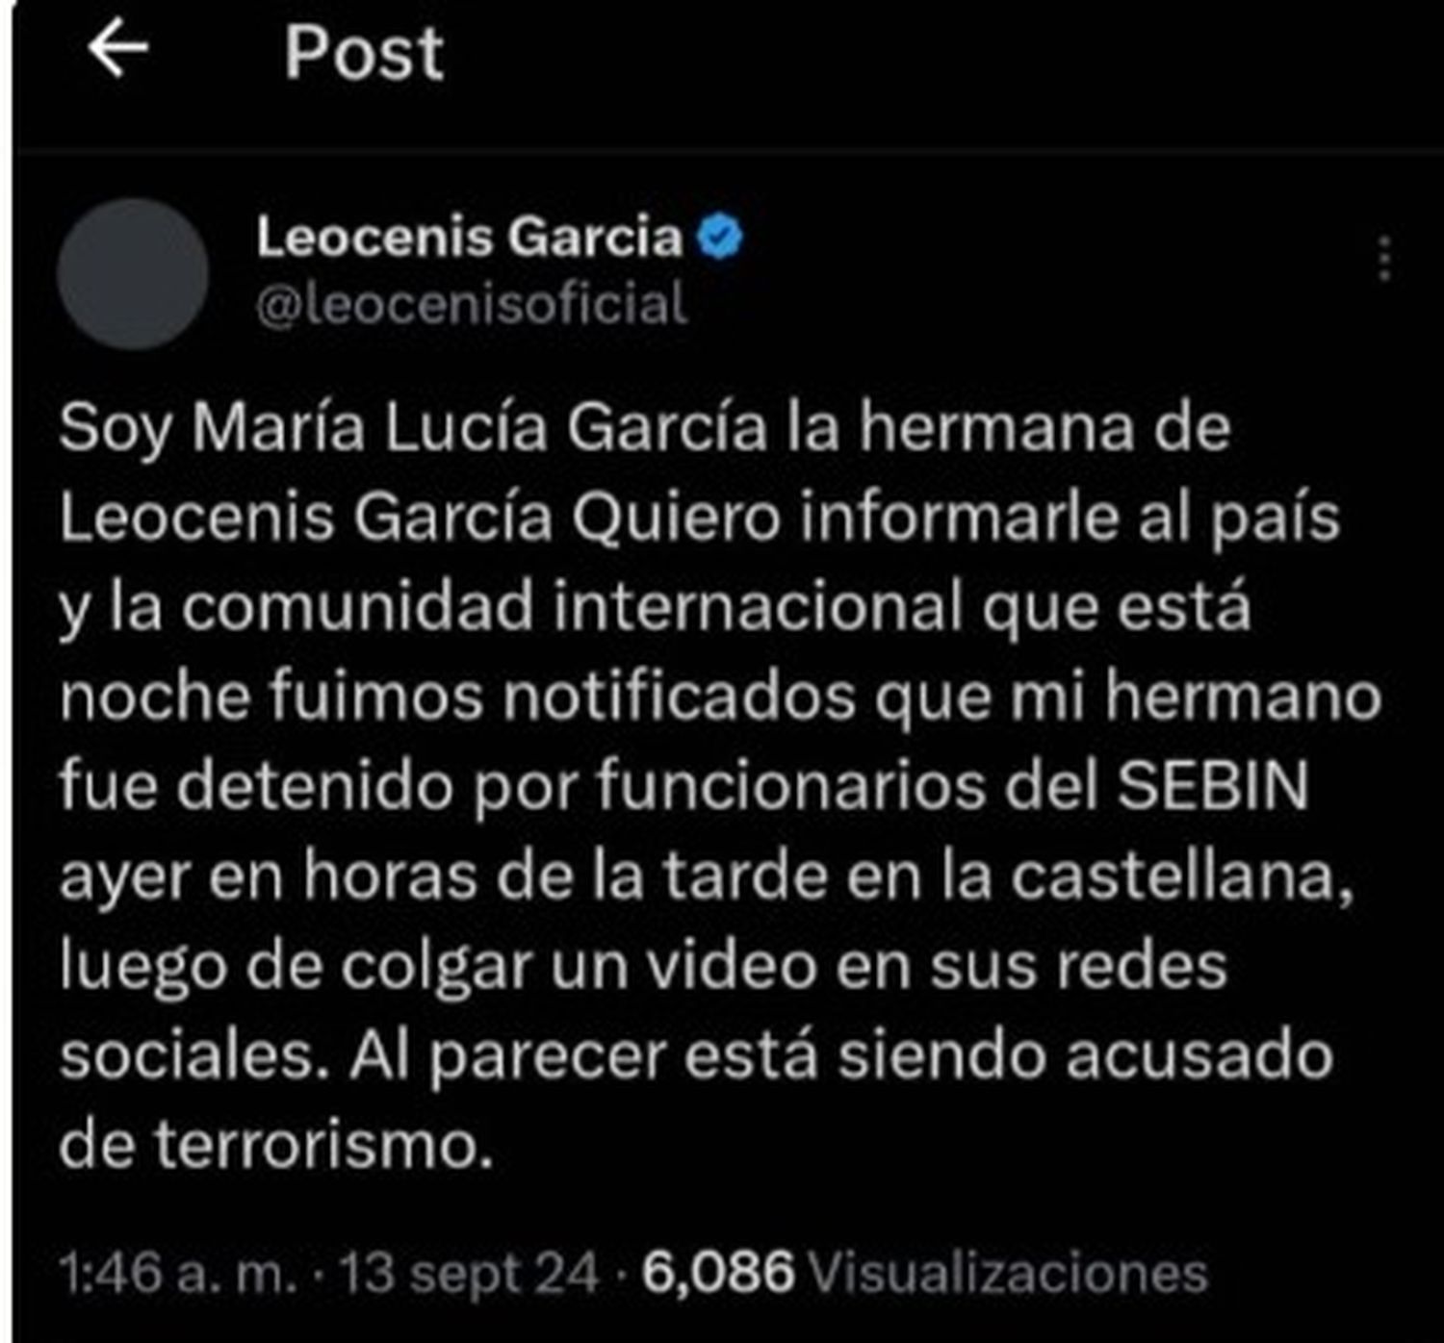This screenshot has width=1444, height=1343.
Task: Open the three-dot more options menu
Action: [x=1384, y=258]
